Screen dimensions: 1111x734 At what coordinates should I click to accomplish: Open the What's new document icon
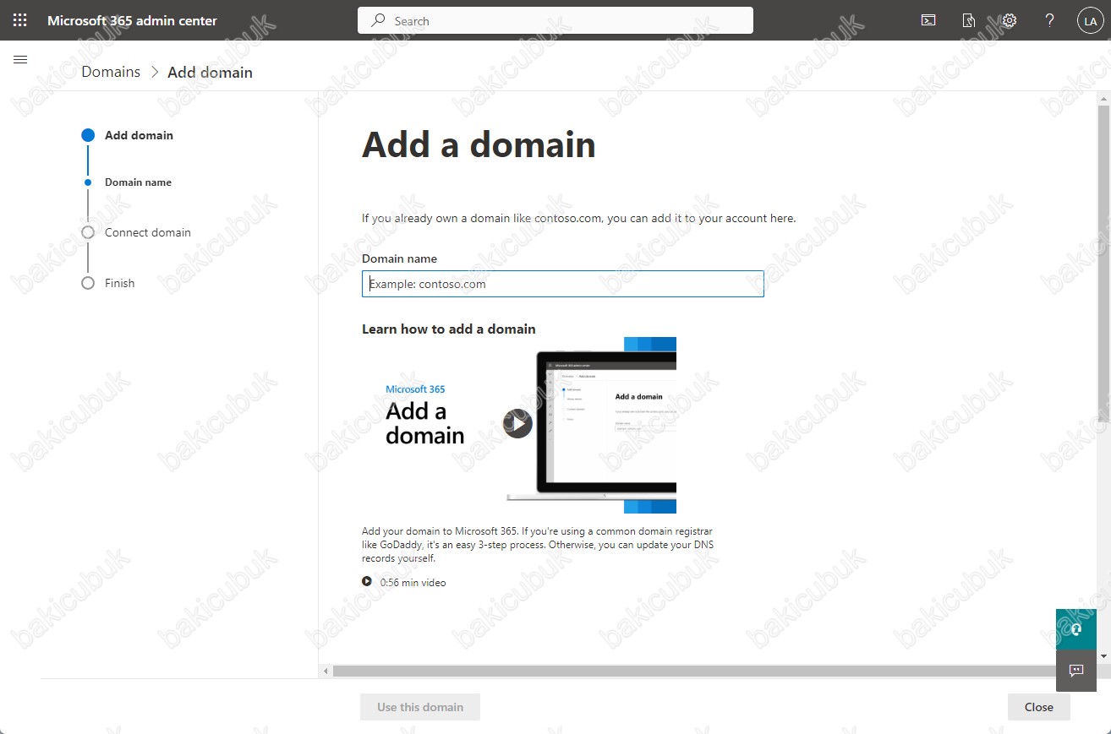[x=969, y=20]
